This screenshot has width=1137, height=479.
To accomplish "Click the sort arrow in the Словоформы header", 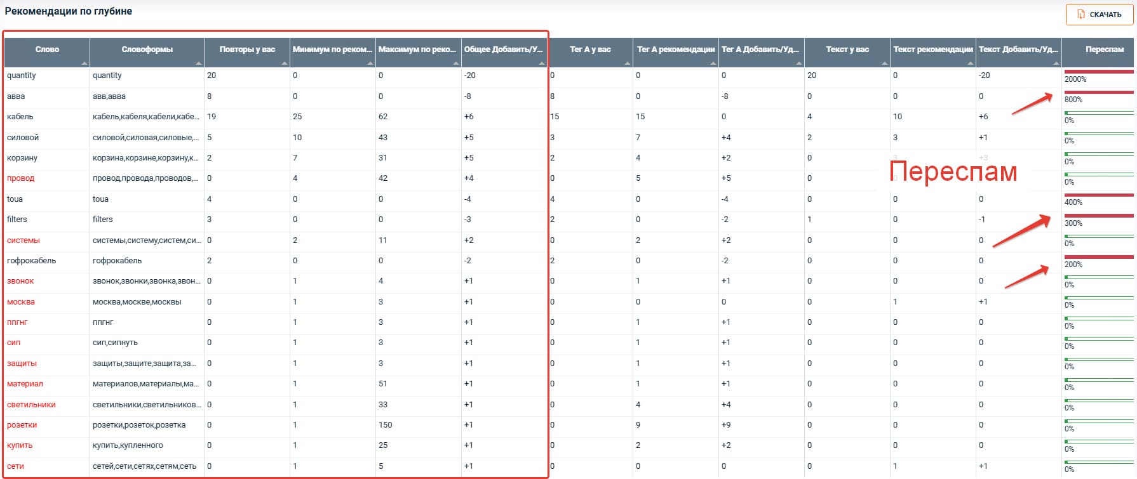I will [x=199, y=63].
